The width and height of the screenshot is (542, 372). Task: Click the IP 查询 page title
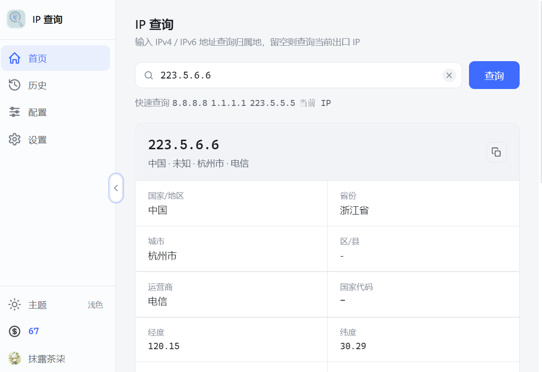click(x=154, y=25)
